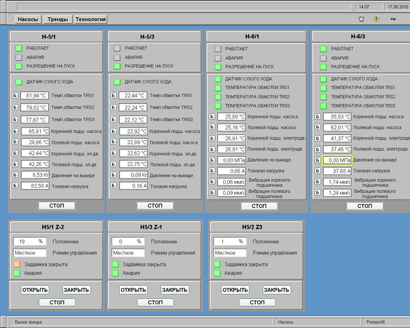410x328 pixels.
Task: Click the orange Задвижка закрыта indicator in Н5/1 Z-2
Action: (x=18, y=264)
